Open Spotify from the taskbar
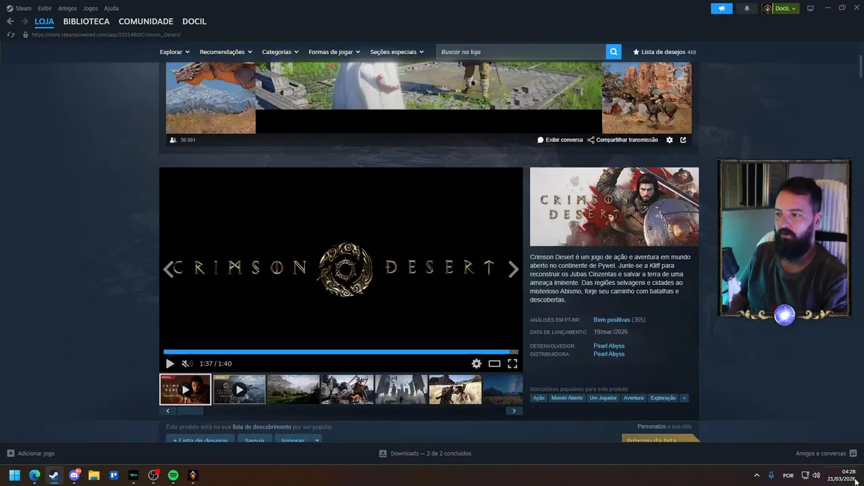Image resolution: width=864 pixels, height=486 pixels. coord(173,475)
